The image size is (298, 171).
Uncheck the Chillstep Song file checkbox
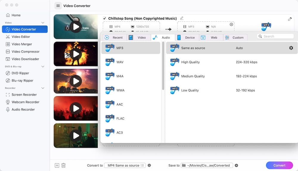[x=104, y=18]
